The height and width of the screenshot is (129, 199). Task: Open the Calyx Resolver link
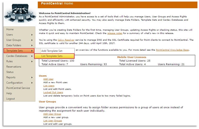[66, 40]
